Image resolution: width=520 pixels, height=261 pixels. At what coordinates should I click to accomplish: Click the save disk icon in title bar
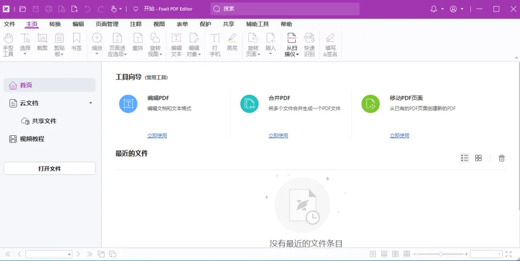(x=36, y=9)
